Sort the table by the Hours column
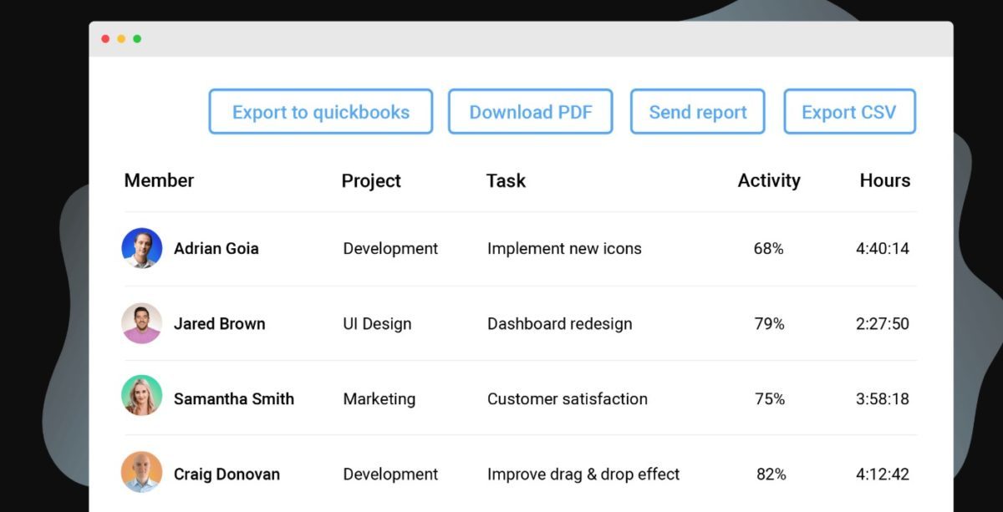Screen dimensions: 1003x512 click(885, 180)
